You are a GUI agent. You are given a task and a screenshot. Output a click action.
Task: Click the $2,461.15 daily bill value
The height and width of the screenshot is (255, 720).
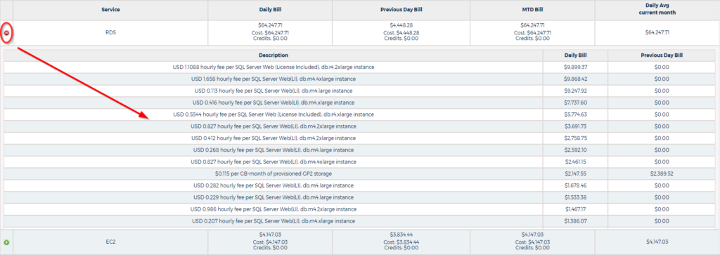pyautogui.click(x=575, y=162)
